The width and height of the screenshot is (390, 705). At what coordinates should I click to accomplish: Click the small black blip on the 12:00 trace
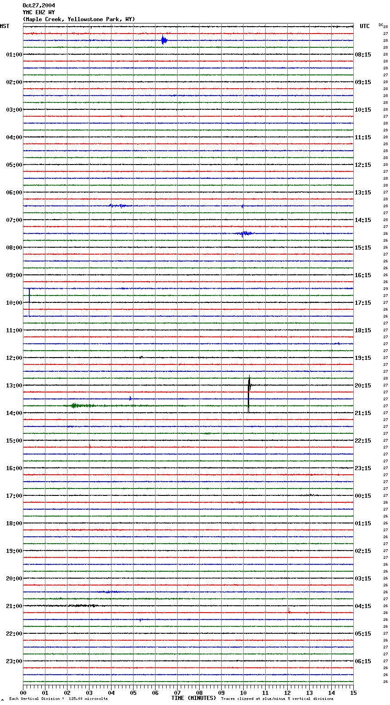click(141, 357)
